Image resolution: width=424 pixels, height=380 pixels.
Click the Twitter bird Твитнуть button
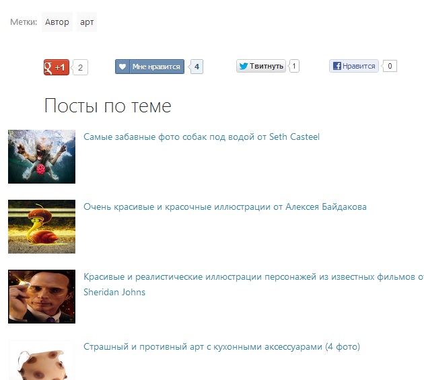[x=260, y=66]
